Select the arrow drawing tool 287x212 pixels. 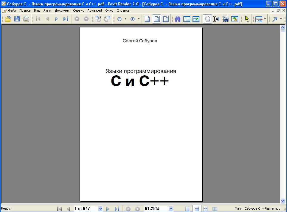275,19
